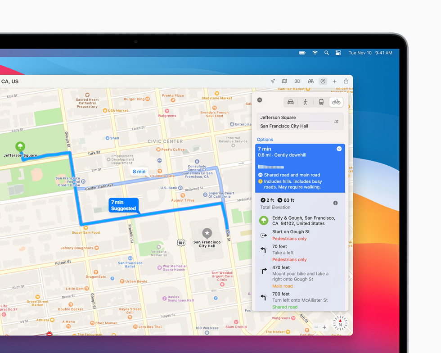Image resolution: width=441 pixels, height=353 pixels.
Task: Choose transit directions mode
Action: (x=321, y=102)
